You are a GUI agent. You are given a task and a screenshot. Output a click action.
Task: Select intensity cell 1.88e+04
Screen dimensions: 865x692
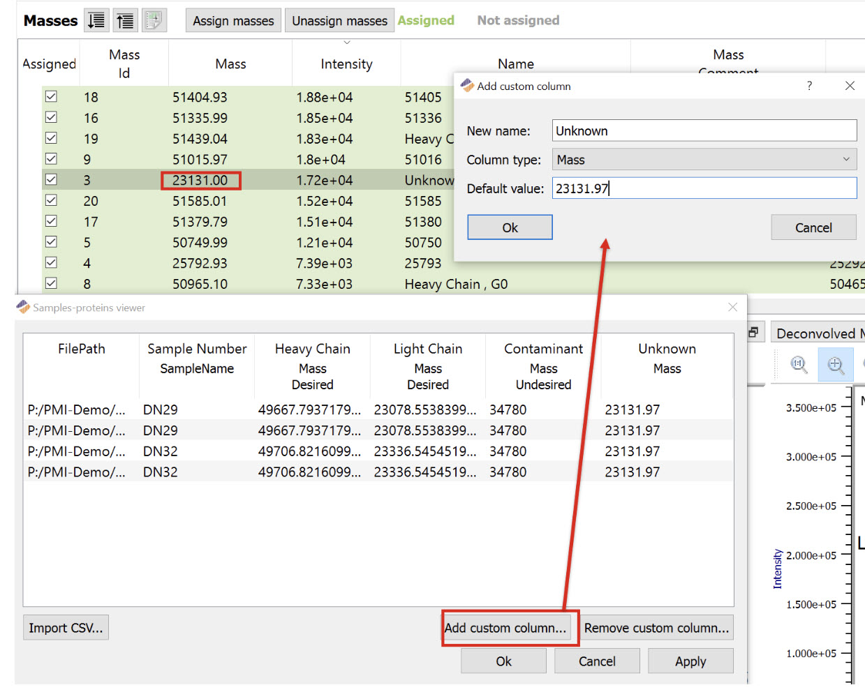[325, 97]
